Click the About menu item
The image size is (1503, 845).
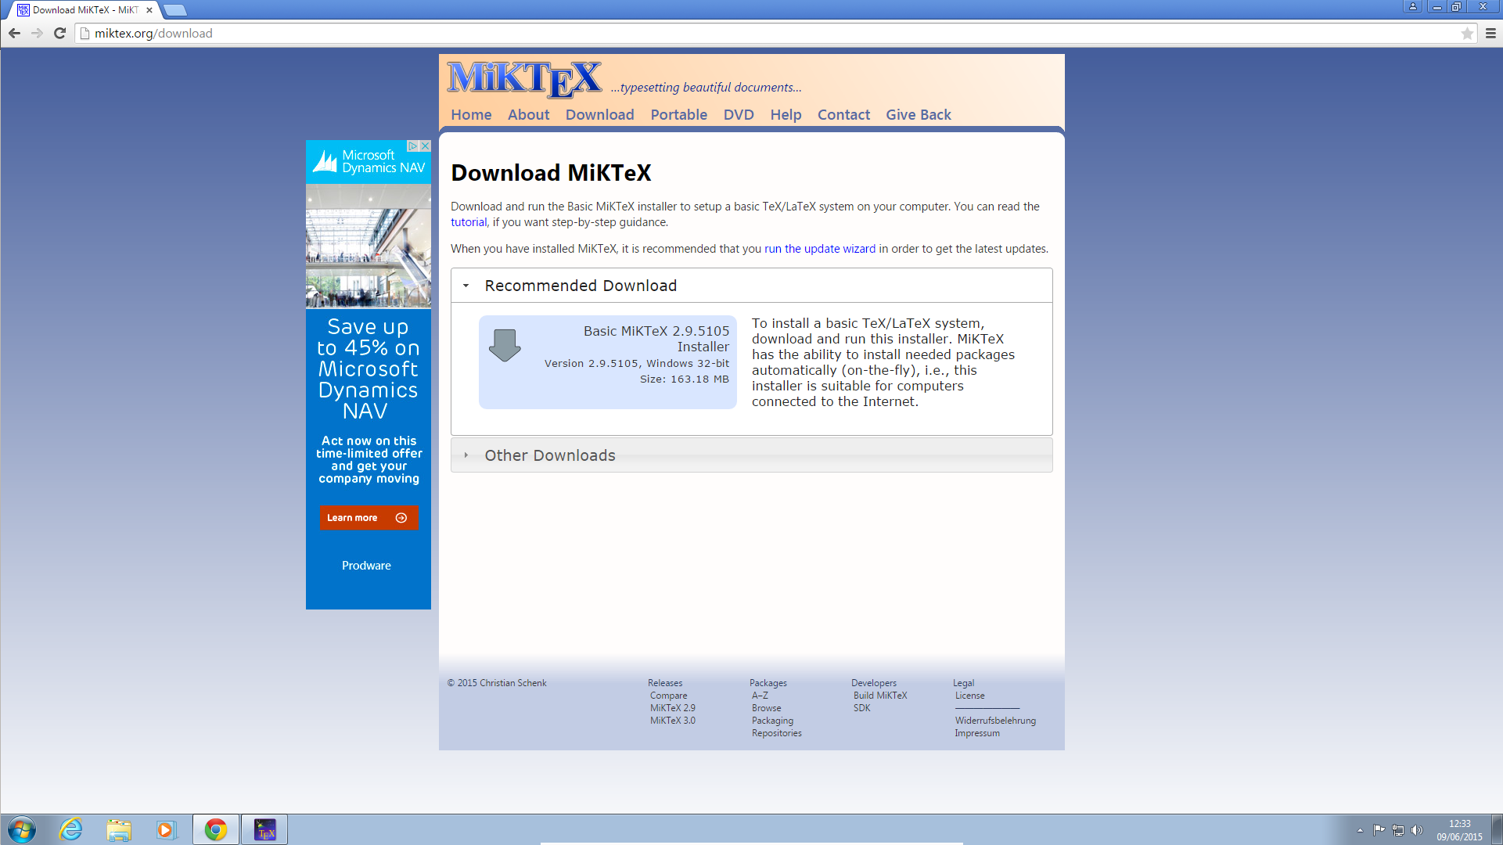click(527, 114)
